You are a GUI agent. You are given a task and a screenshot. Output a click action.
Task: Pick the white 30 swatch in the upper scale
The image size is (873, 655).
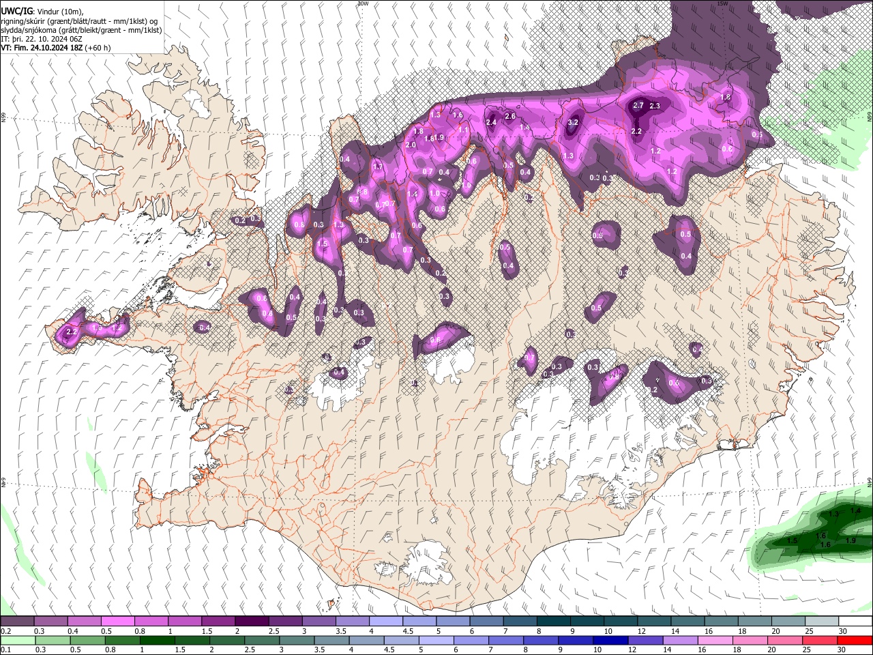coord(855,622)
